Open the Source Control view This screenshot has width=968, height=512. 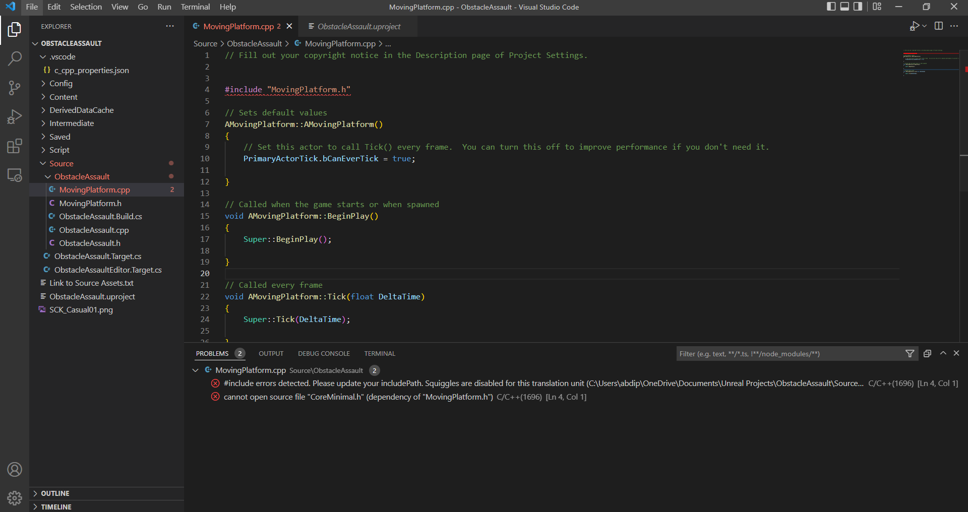(15, 88)
